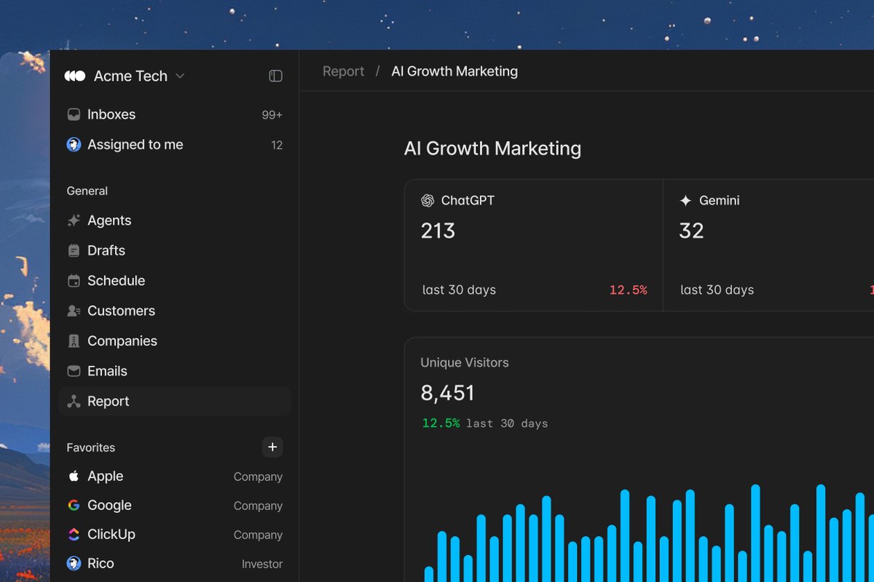Image resolution: width=874 pixels, height=582 pixels.
Task: Click the Apple logo icon
Action: coord(74,476)
